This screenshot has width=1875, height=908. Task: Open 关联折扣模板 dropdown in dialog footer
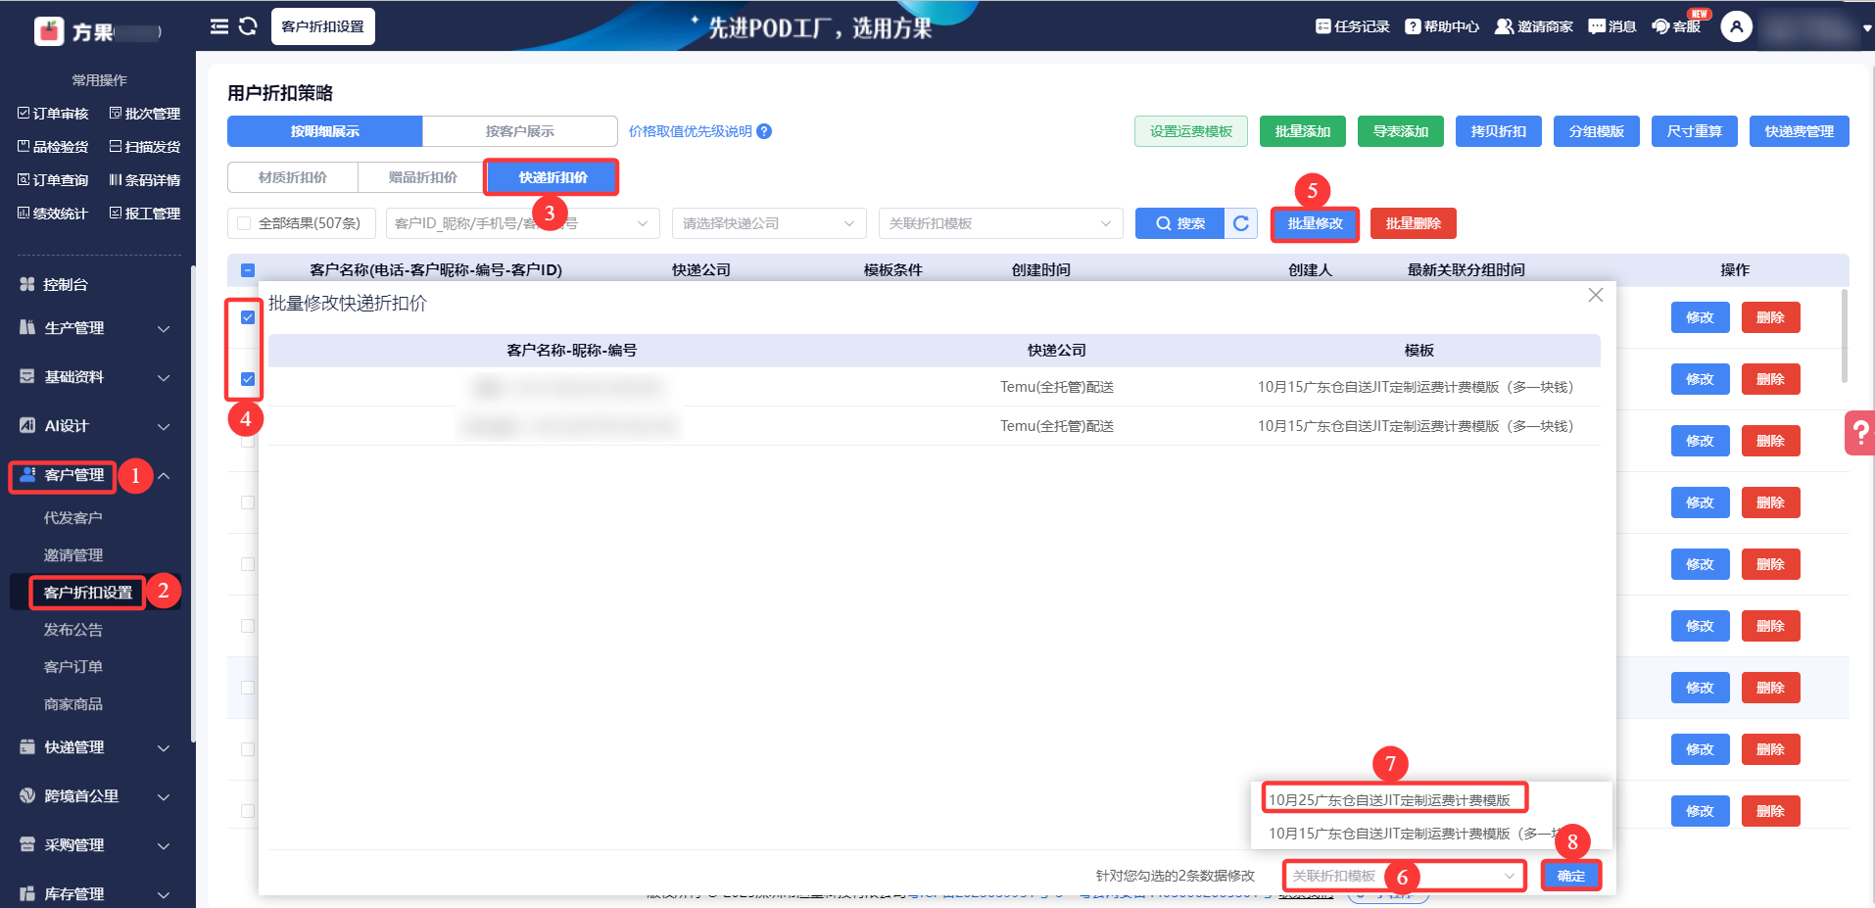pos(1403,876)
